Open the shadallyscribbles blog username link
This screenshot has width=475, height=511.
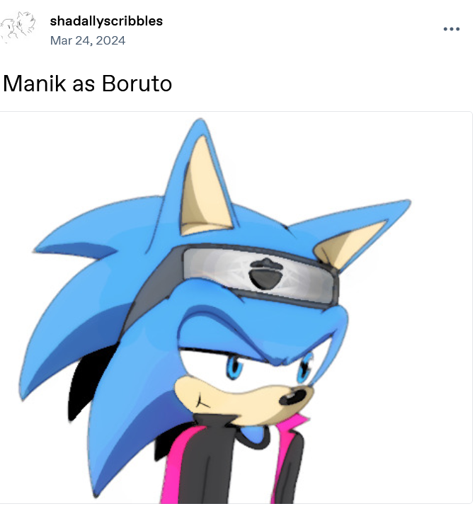[106, 21]
